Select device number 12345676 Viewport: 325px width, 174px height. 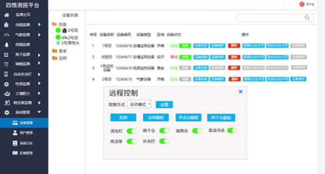pyautogui.click(x=124, y=68)
